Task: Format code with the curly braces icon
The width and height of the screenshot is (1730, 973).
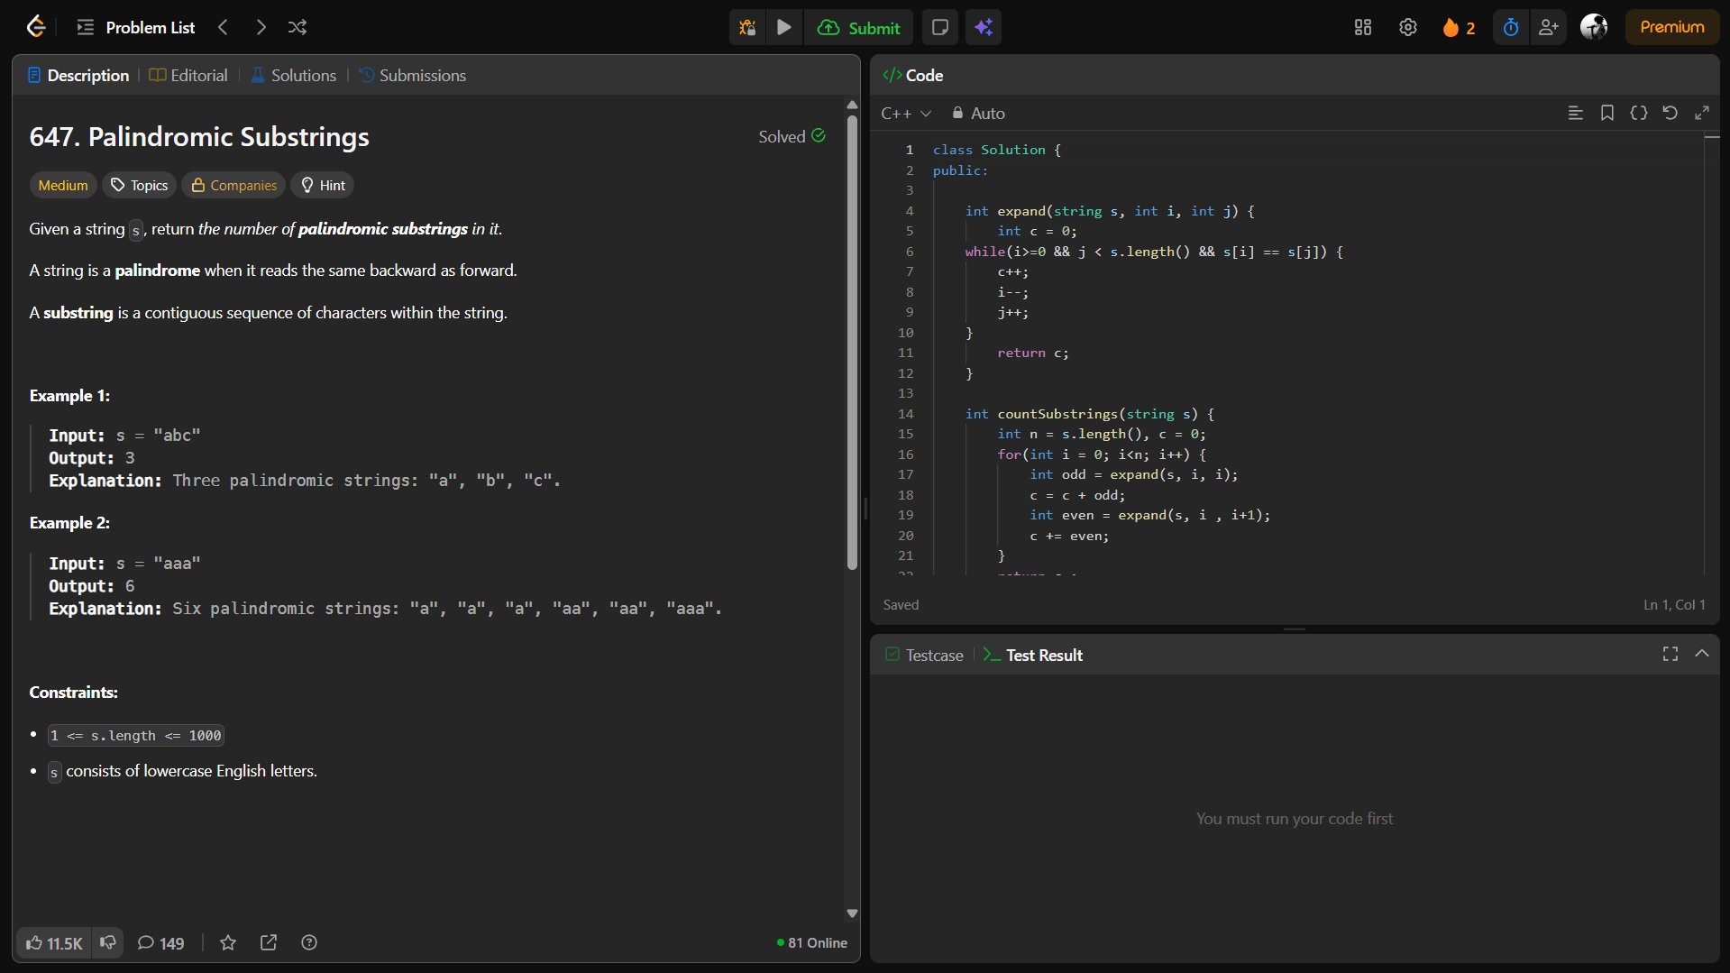Action: coord(1638,113)
